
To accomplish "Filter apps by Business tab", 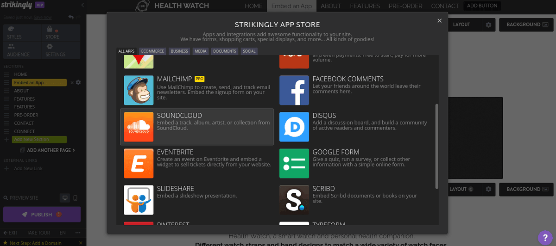I will [x=179, y=51].
